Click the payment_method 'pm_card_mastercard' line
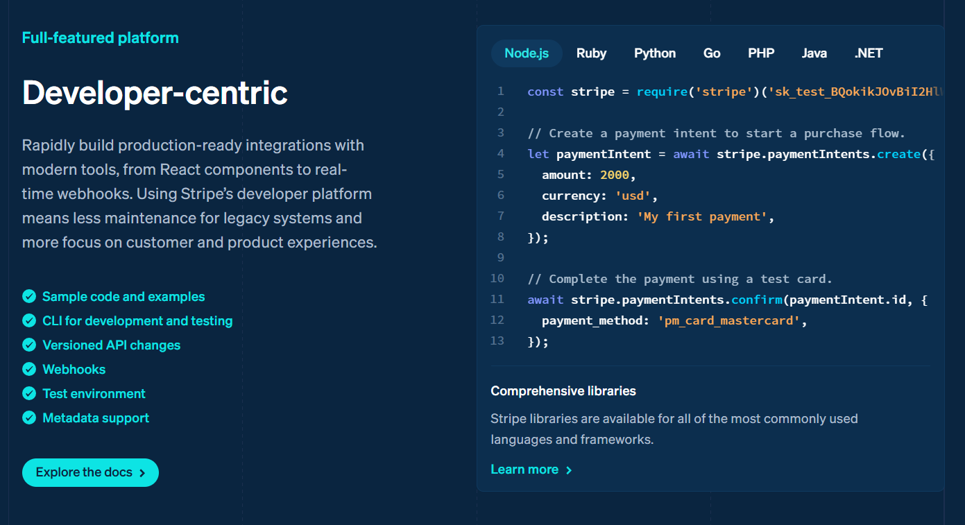 pyautogui.click(x=675, y=320)
